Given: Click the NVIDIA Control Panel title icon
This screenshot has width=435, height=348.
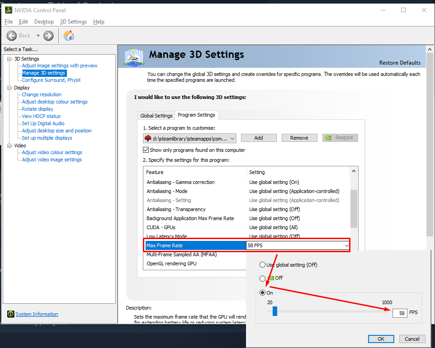Looking at the screenshot, I should pos(9,10).
